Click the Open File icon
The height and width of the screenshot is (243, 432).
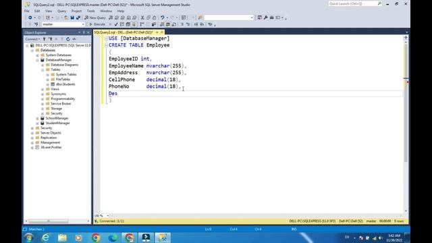pyautogui.click(x=66, y=18)
